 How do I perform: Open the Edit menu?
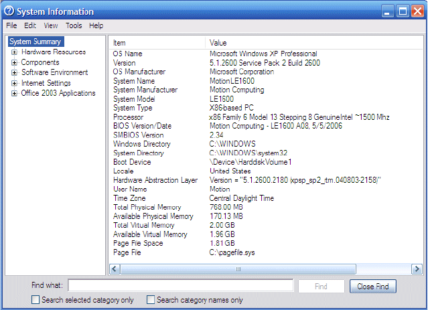30,25
